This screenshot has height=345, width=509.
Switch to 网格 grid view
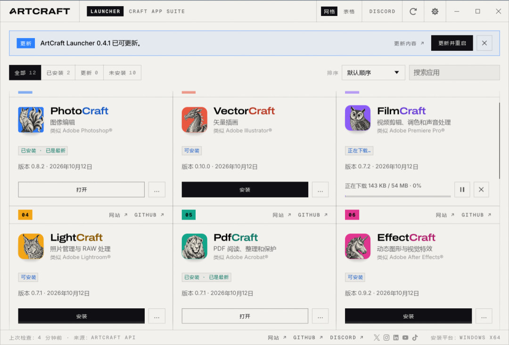tap(329, 11)
